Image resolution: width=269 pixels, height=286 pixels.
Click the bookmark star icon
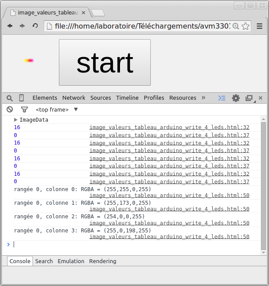pyautogui.click(x=245, y=26)
